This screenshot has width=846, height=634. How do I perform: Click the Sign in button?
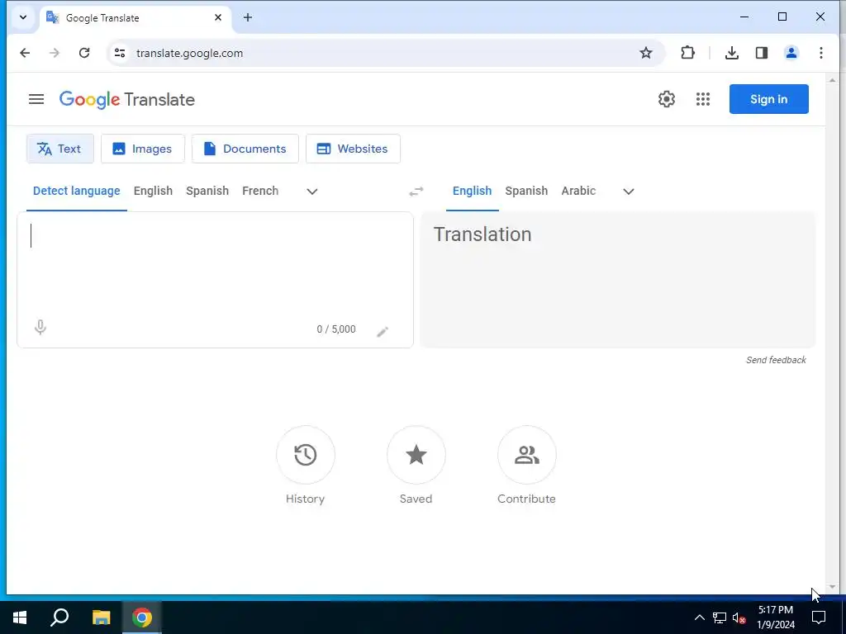pyautogui.click(x=769, y=99)
